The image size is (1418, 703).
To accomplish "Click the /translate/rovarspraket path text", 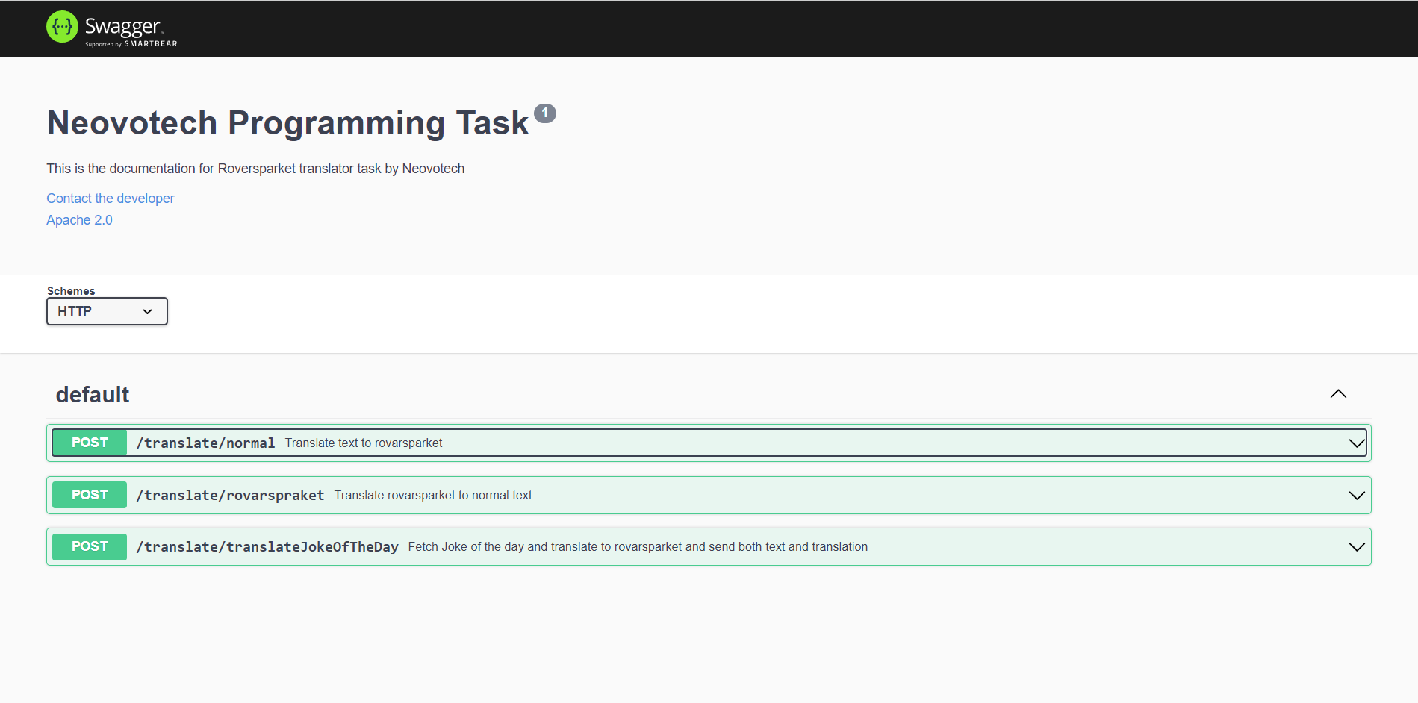I will pos(230,496).
